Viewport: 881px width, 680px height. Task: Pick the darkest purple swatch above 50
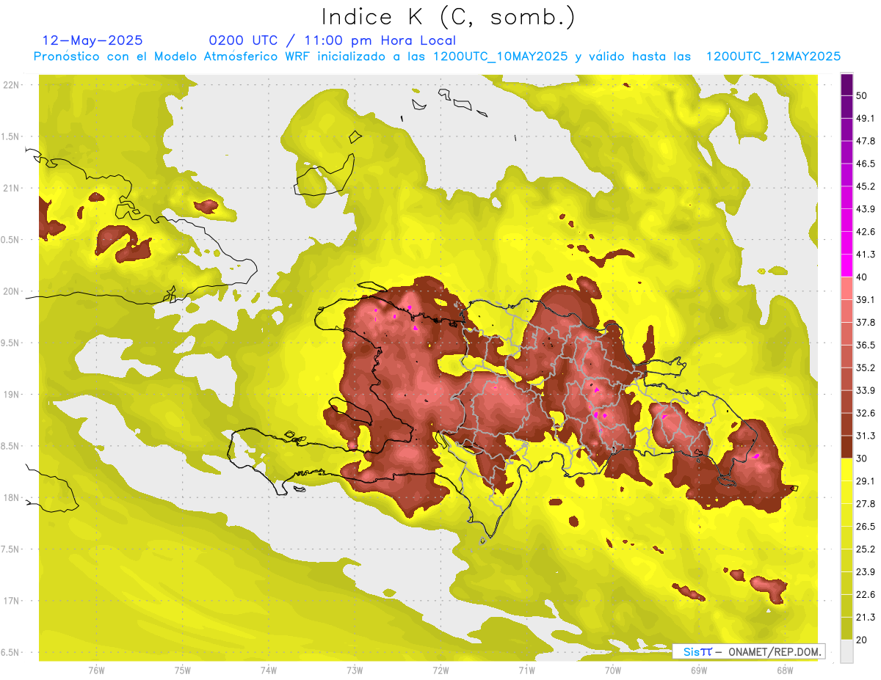coord(846,84)
